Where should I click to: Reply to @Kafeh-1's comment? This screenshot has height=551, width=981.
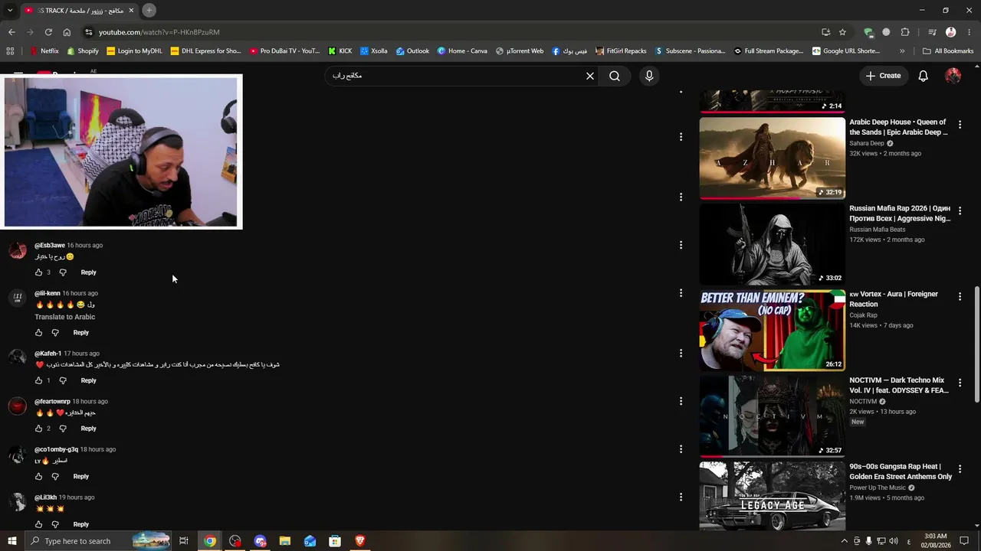point(88,380)
